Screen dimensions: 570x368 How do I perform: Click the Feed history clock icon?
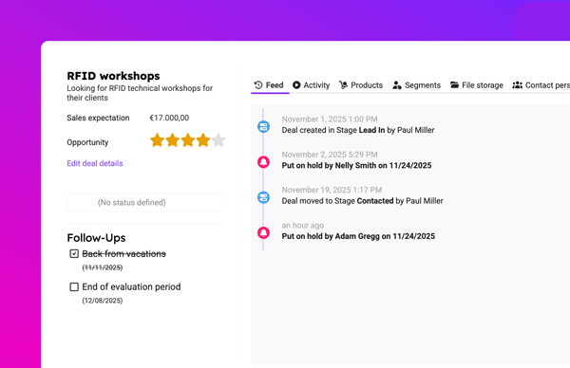click(258, 85)
